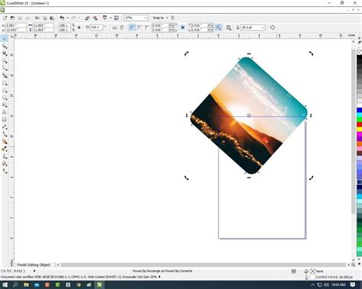Viewport: 362px width, 289px height.
Task: Select the Blend interactive tool
Action: 5,142
